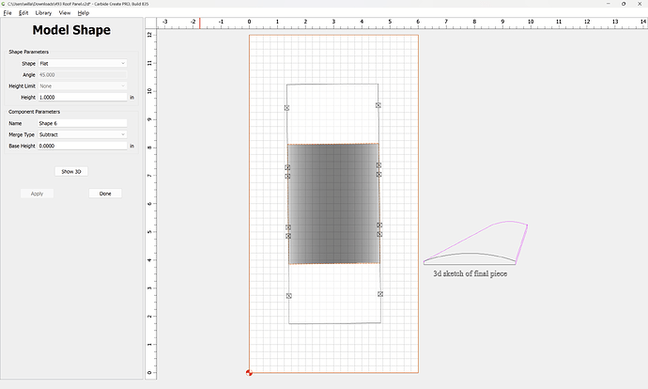Click the Apply button
648x389 pixels.
pos(37,194)
